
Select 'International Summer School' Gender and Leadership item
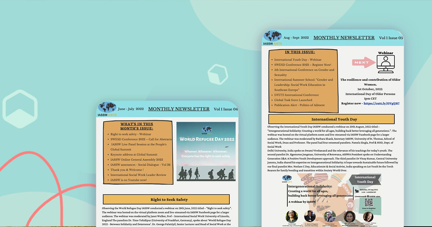point(303,85)
